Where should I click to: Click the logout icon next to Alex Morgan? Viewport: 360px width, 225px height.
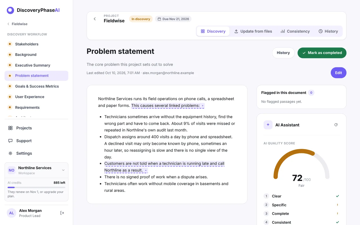tap(62, 213)
